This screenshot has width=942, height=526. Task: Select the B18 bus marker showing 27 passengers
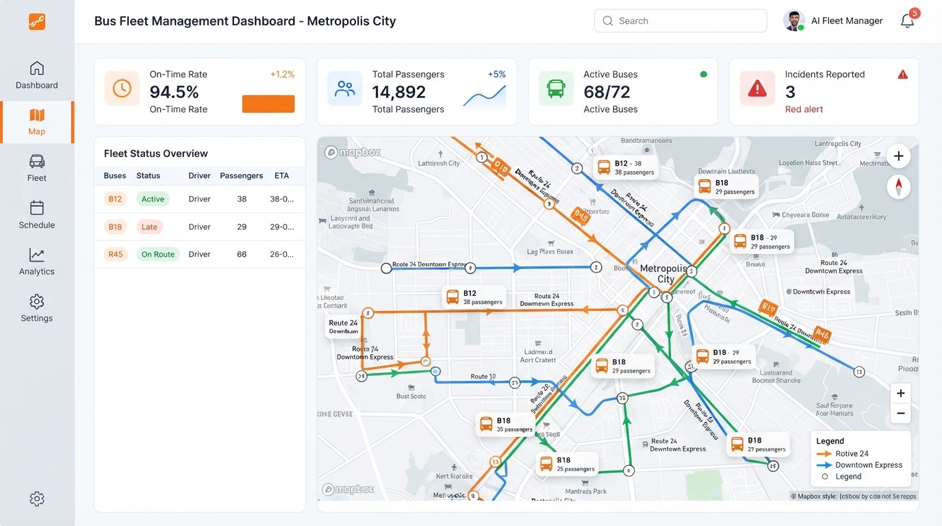click(759, 444)
